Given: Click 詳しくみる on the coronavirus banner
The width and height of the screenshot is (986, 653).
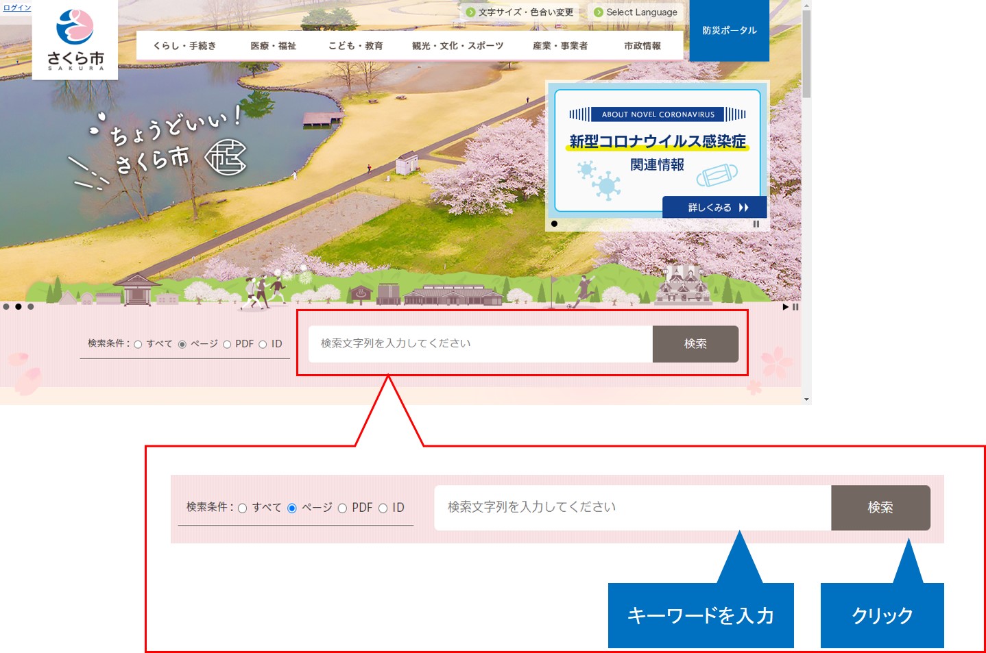Looking at the screenshot, I should (714, 207).
